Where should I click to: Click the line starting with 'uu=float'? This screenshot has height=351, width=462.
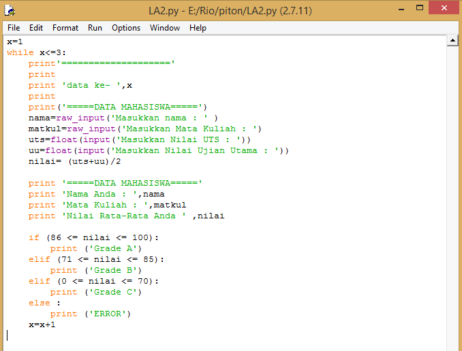click(159, 150)
